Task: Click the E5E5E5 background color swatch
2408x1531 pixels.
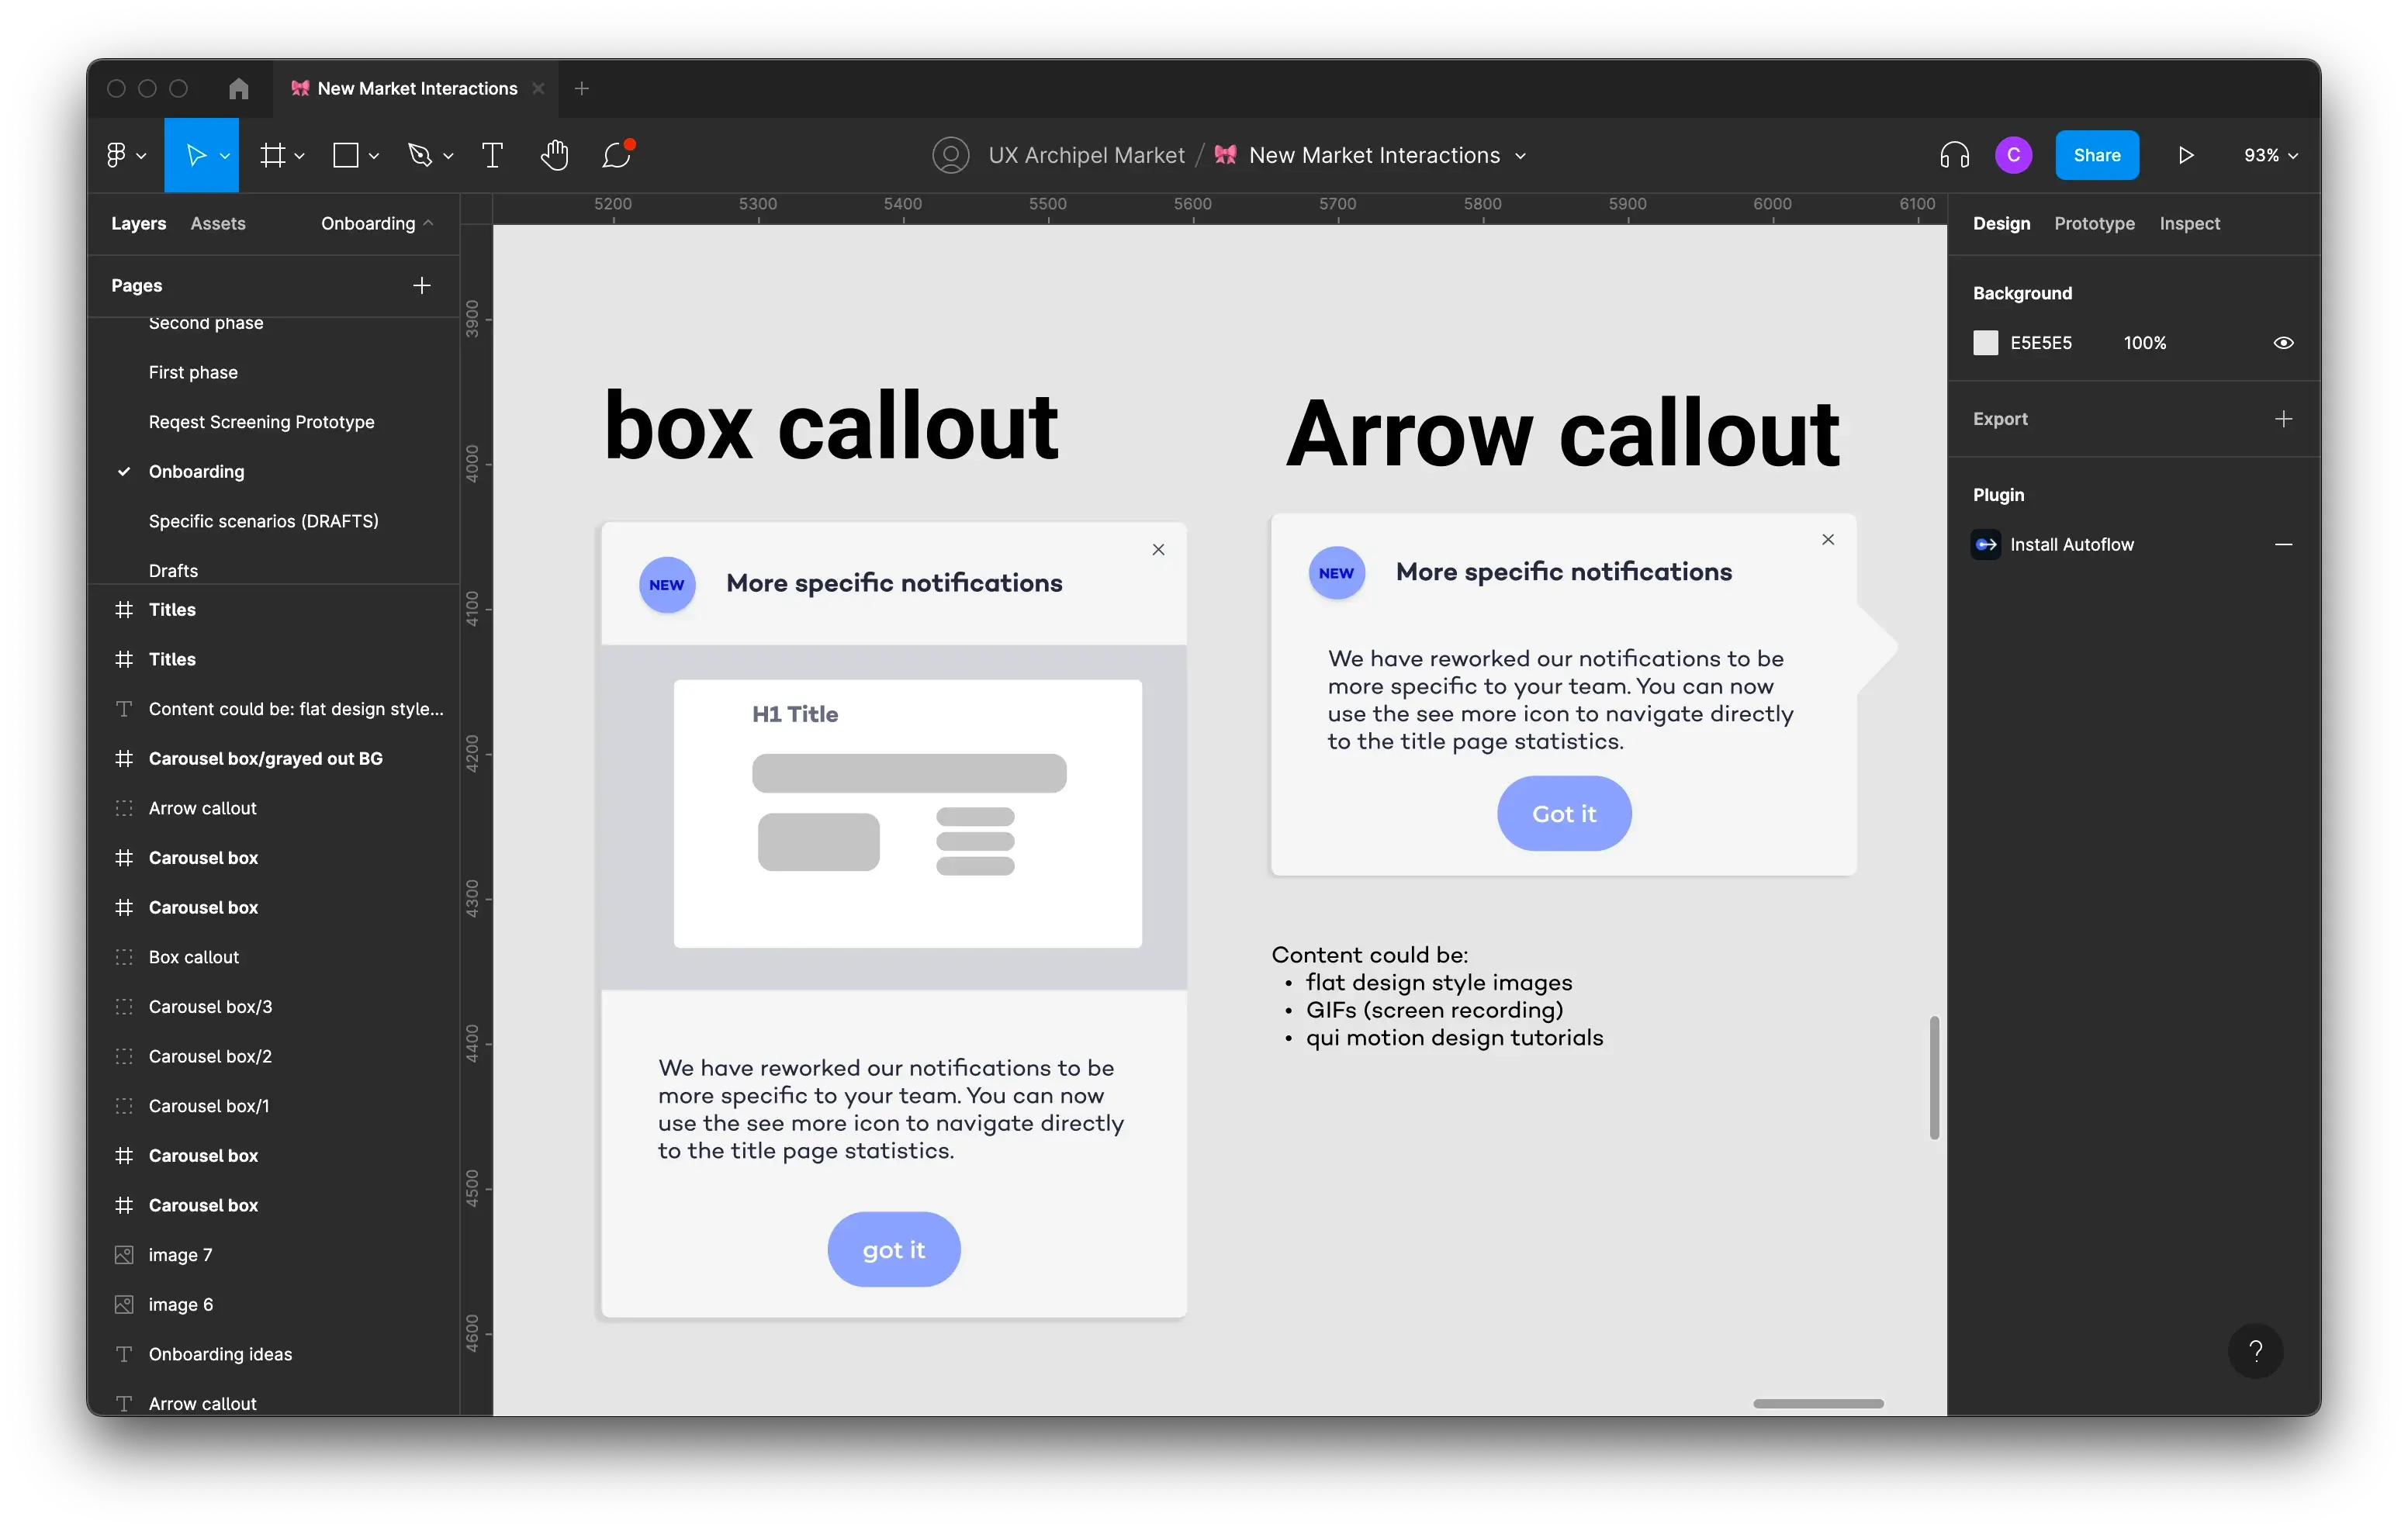Action: (x=1985, y=343)
